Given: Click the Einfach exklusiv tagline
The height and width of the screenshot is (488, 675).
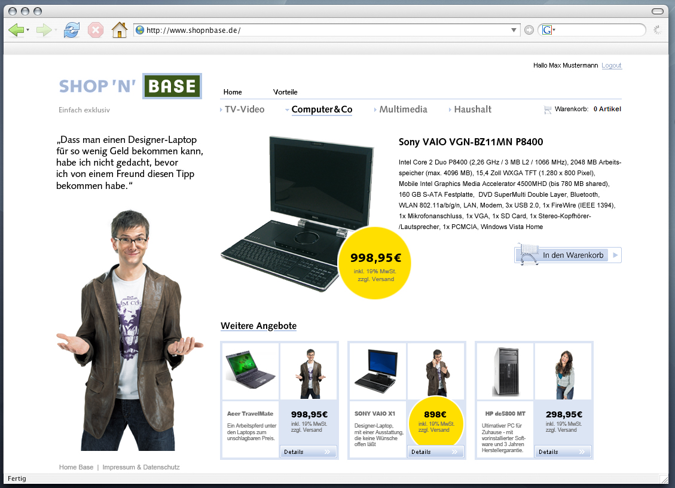Looking at the screenshot, I should click(84, 110).
